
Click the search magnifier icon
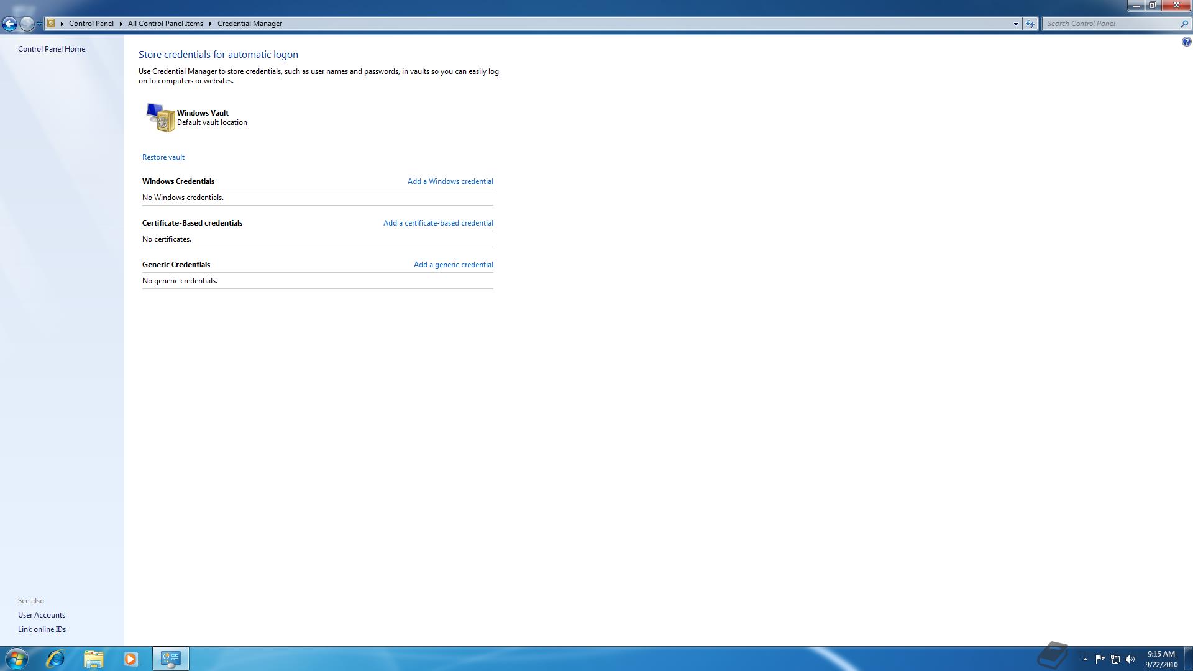pyautogui.click(x=1184, y=24)
